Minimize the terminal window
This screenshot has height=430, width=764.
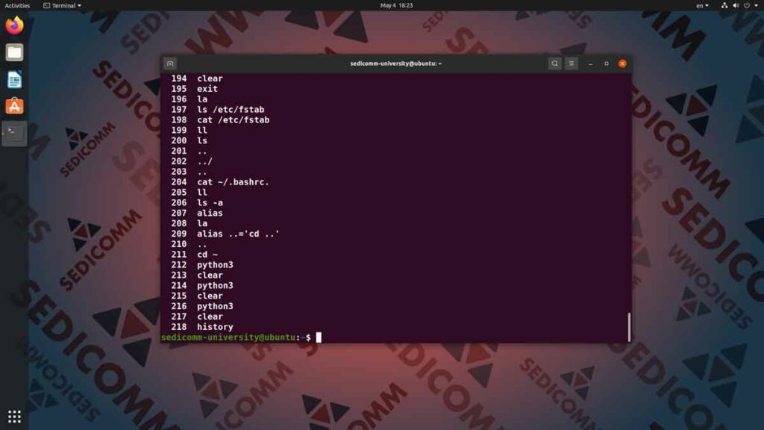591,63
